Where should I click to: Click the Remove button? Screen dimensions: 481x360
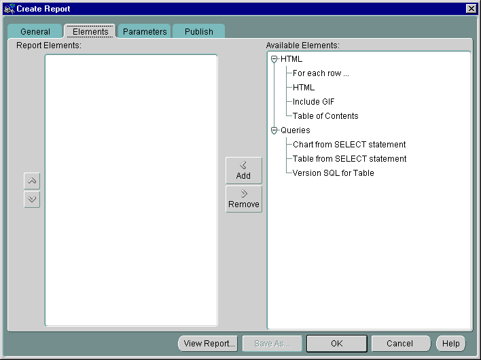pos(244,199)
